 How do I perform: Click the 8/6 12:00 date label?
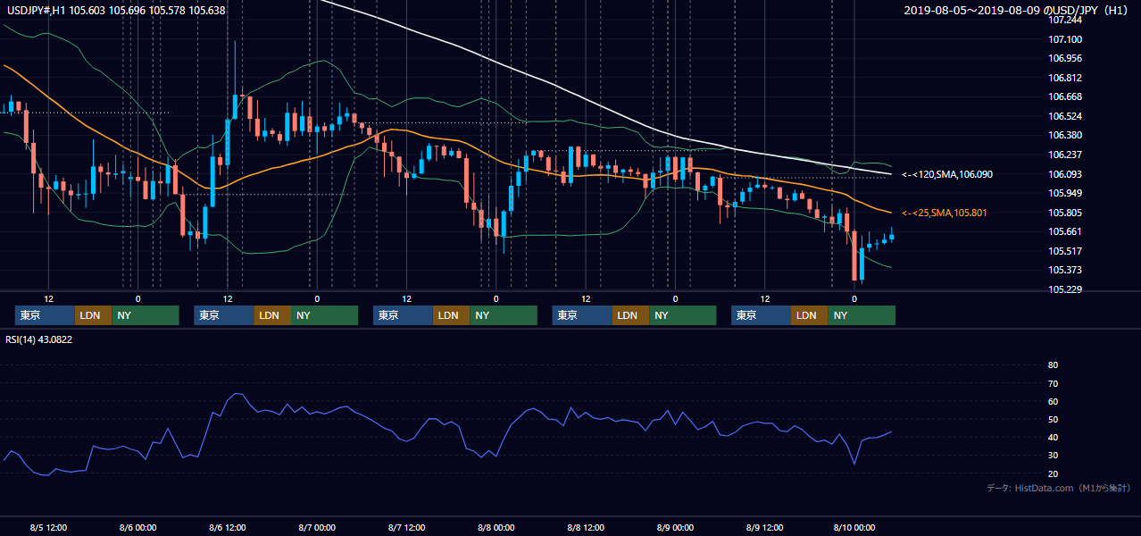227,527
